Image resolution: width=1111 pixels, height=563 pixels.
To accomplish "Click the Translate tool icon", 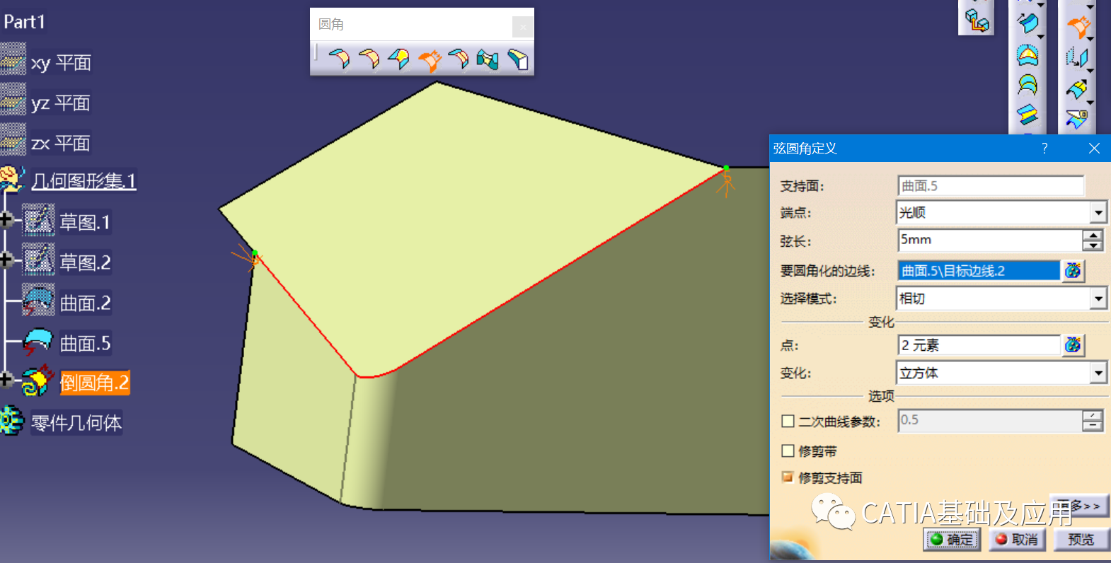I will (x=1077, y=57).
